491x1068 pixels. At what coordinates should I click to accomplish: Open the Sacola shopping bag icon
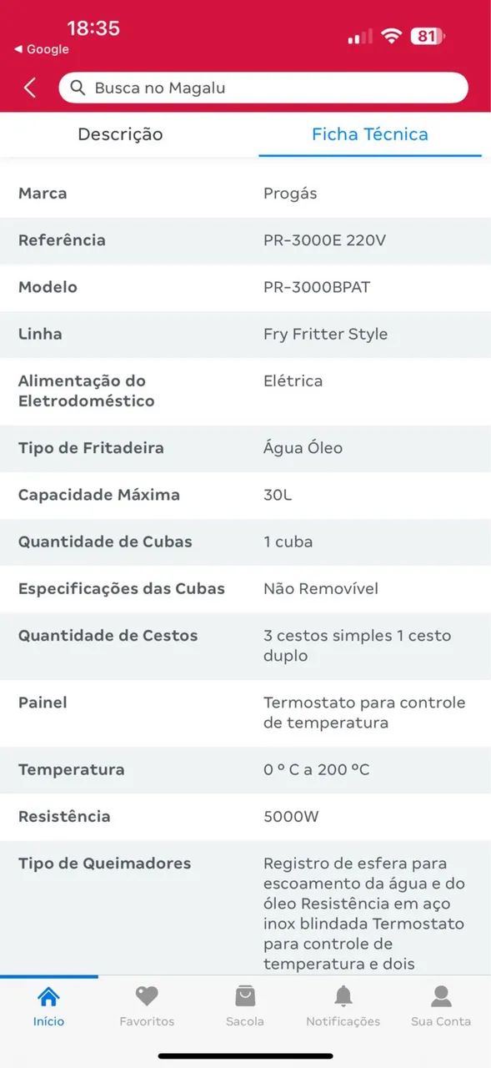click(244, 998)
